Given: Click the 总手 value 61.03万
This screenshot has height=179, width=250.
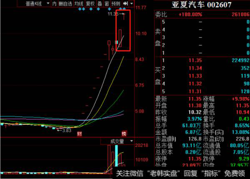Looking at the screenshot, I should point(192,126).
